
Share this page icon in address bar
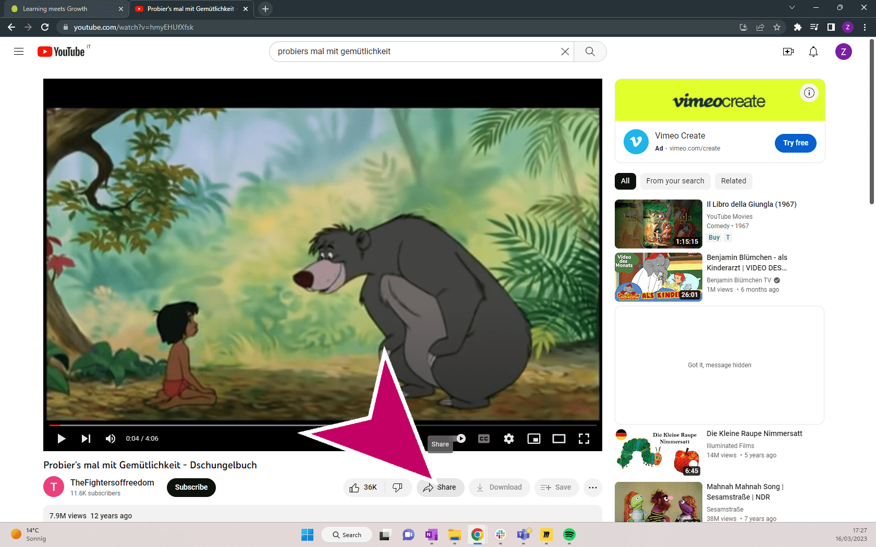(x=760, y=27)
